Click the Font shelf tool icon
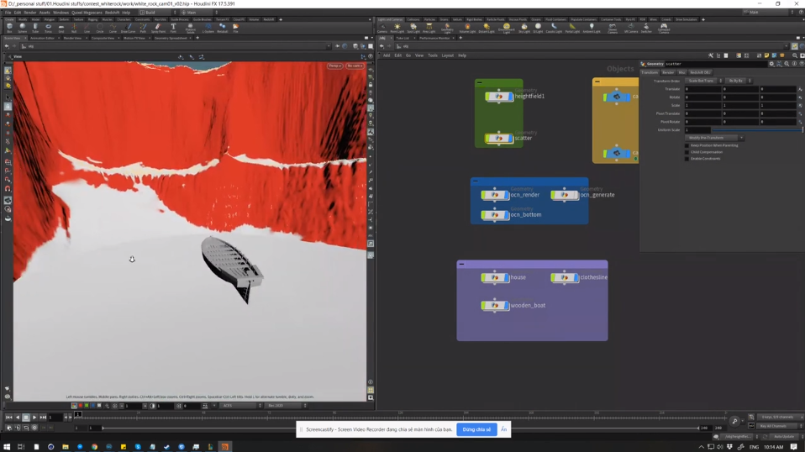Screen dimensions: 805x452 (x=173, y=28)
